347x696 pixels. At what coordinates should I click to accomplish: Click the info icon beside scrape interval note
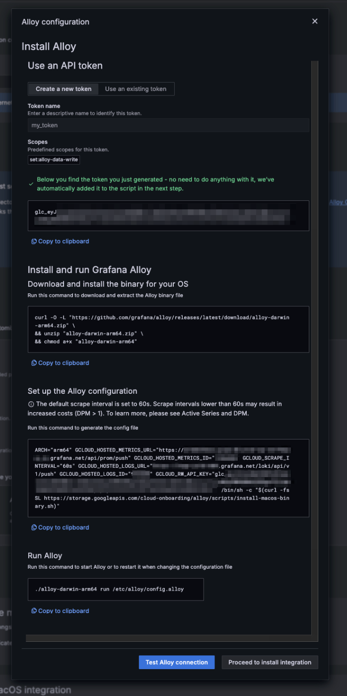click(31, 404)
